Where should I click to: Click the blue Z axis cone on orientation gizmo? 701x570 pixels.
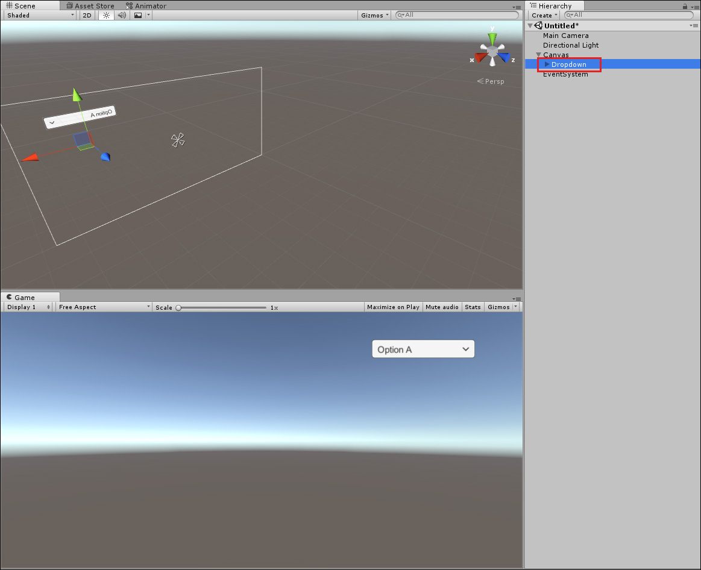tap(505, 58)
